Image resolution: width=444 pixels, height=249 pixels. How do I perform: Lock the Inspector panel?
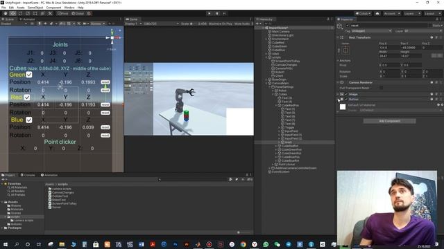coord(436,19)
